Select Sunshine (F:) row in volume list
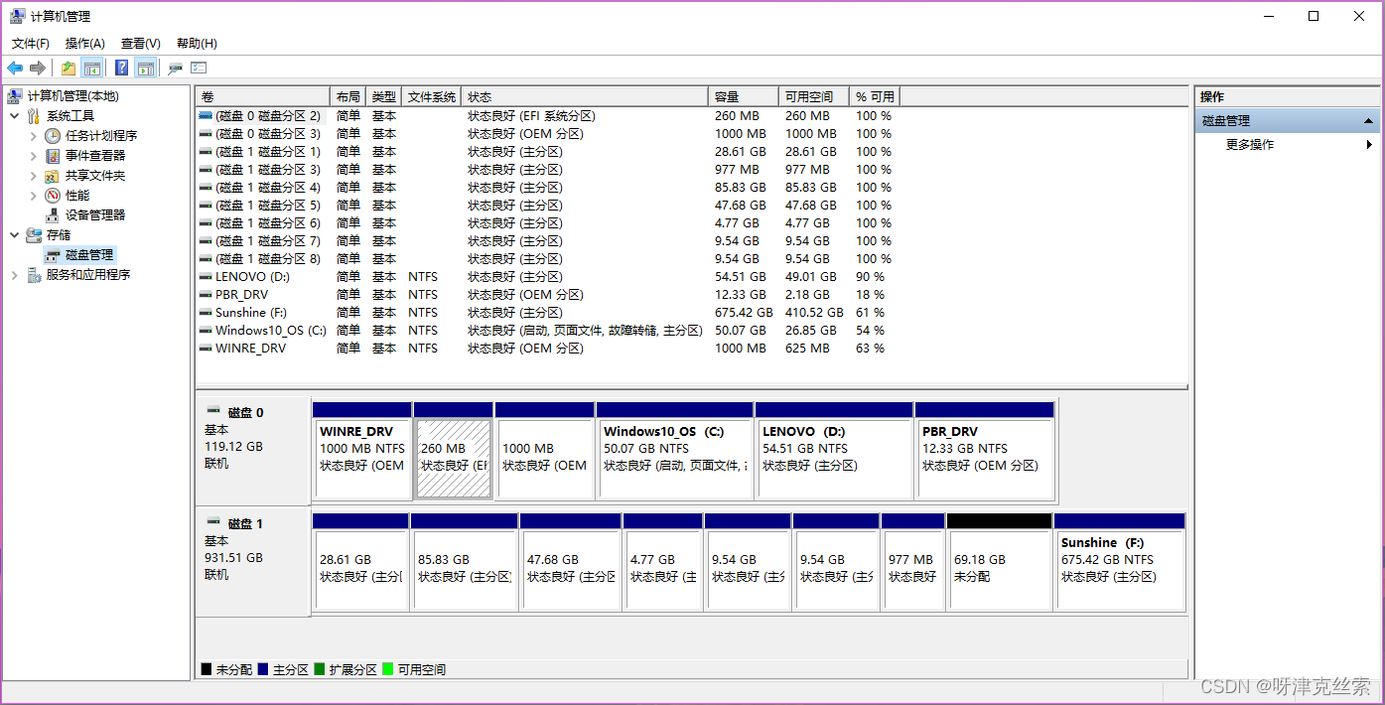The image size is (1385, 705). point(548,313)
